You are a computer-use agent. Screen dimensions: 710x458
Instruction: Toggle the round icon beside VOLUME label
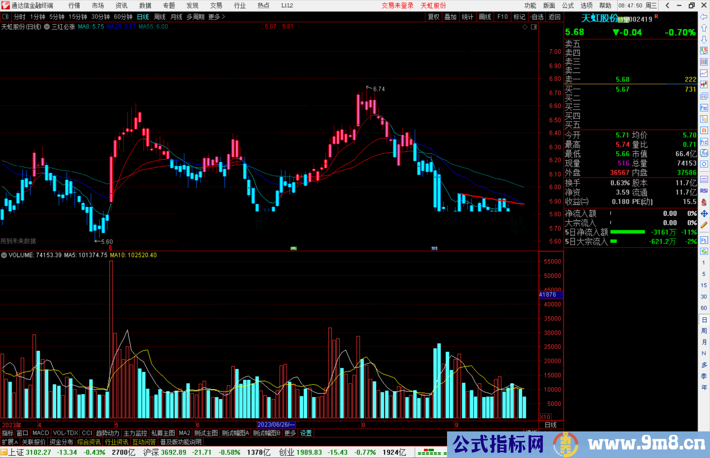pos(4,255)
